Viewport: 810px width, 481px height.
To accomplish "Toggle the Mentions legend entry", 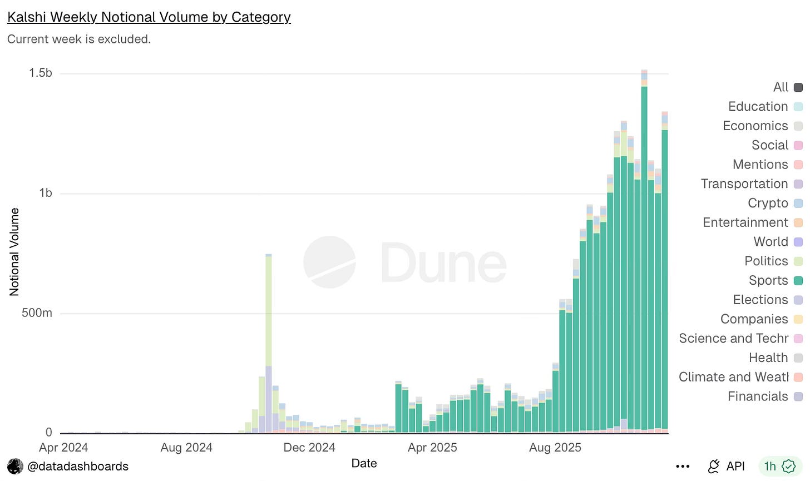I will click(x=768, y=165).
